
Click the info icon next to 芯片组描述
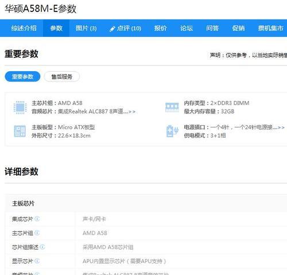pyautogui.click(x=42, y=247)
